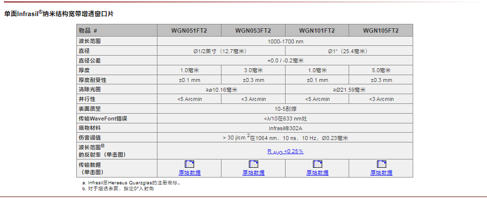Click the 单面Infrasil纳米结构宽带增透窗口片 section title
Viewport: 487px width, 198px height.
(x=59, y=14)
